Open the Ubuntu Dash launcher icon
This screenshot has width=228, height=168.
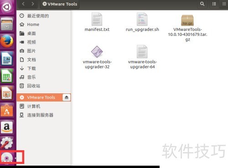pos(7,7)
